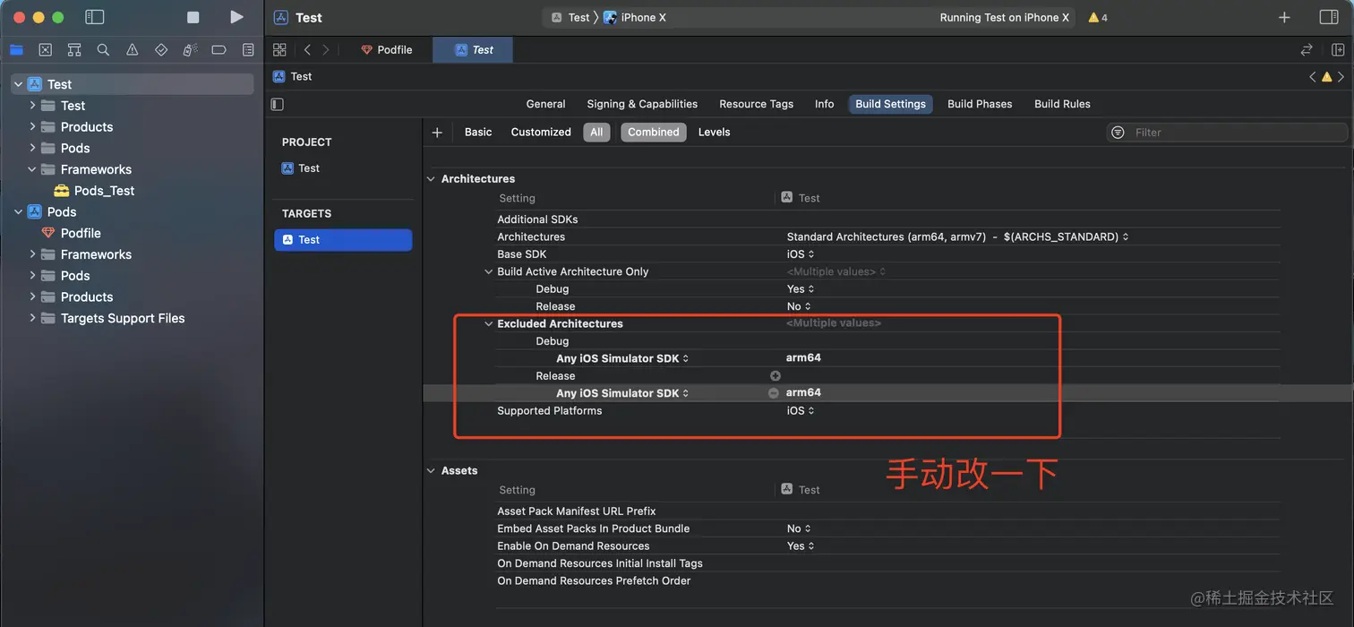Open Supported Platforms iOS dropdown
This screenshot has width=1354, height=627.
pos(801,411)
